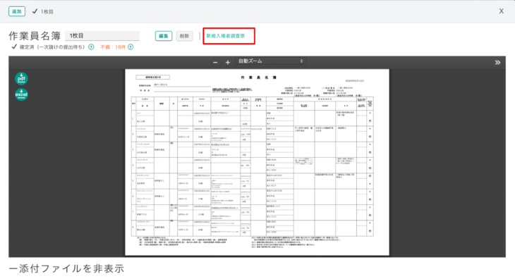The height and width of the screenshot is (279, 515).
Task: Open the viewer's double-chevron tools menu
Action: click(x=497, y=62)
